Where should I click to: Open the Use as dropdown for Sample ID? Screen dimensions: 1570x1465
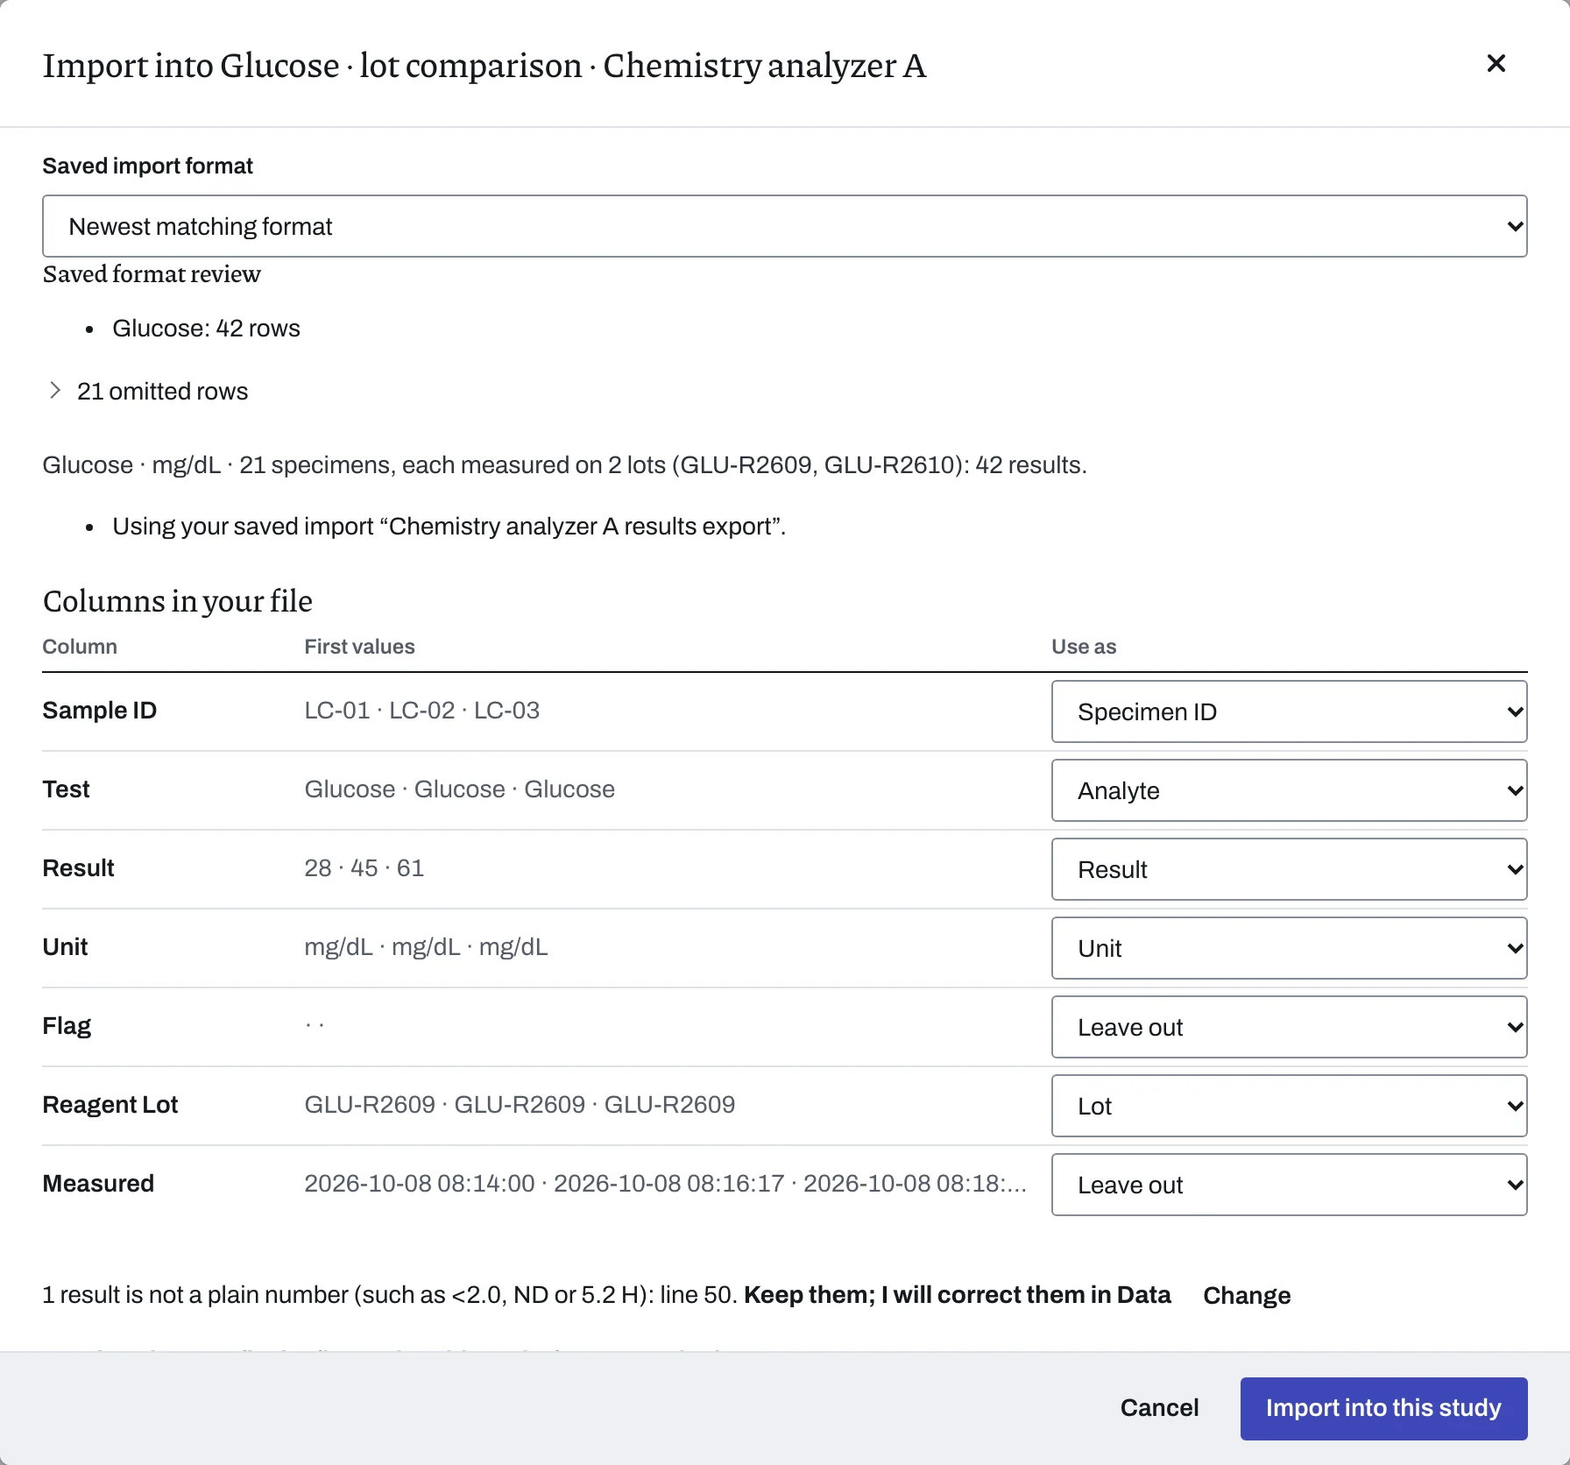pyautogui.click(x=1289, y=711)
